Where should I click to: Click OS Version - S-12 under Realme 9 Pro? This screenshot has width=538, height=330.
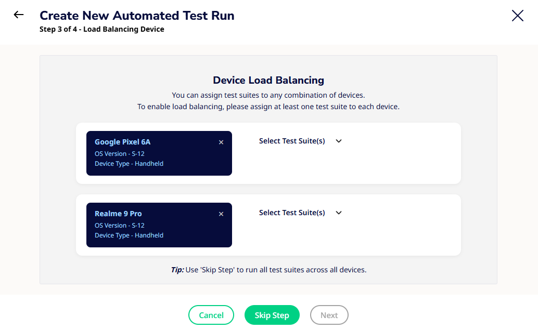(x=119, y=225)
